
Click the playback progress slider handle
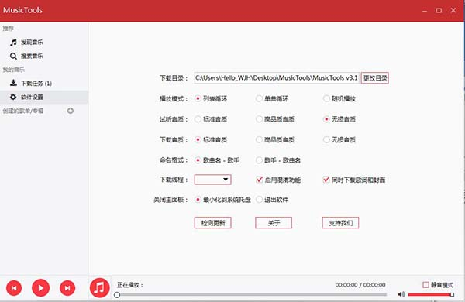[117, 295]
